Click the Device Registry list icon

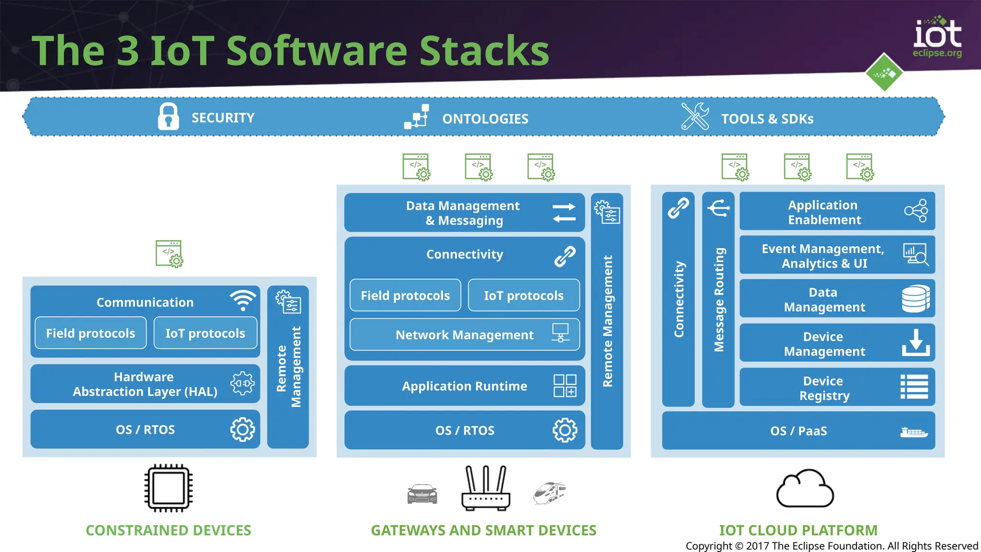[914, 387]
